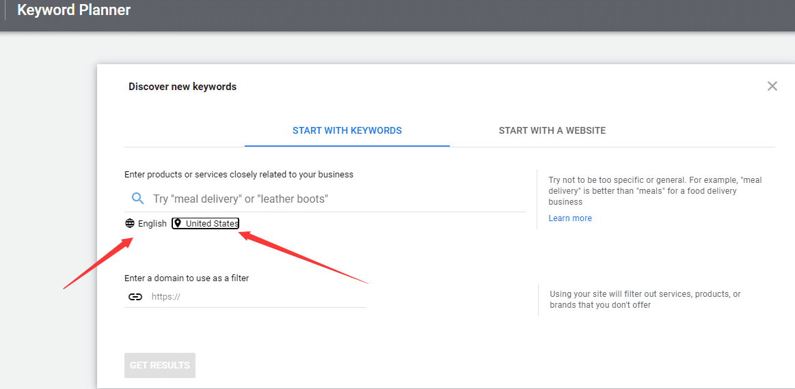Close the Discover new keywords dialog
The image size is (795, 389).
coord(772,86)
